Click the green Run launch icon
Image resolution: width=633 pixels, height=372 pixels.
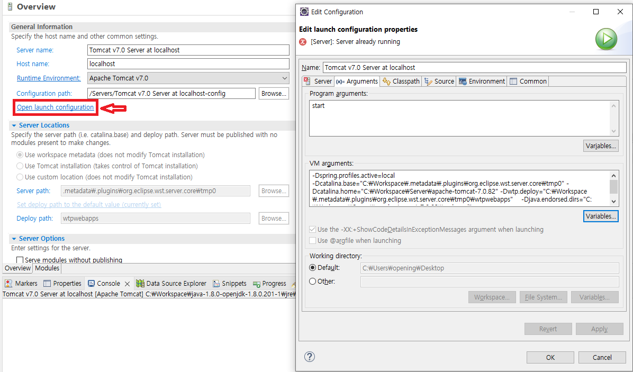coord(605,39)
